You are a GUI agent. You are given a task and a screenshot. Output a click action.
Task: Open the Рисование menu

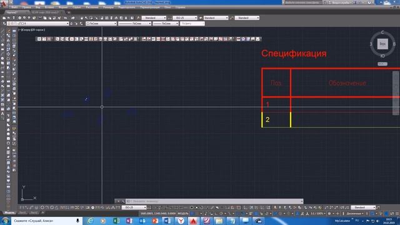click(x=92, y=7)
